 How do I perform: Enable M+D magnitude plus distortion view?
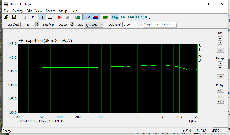pos(139,17)
